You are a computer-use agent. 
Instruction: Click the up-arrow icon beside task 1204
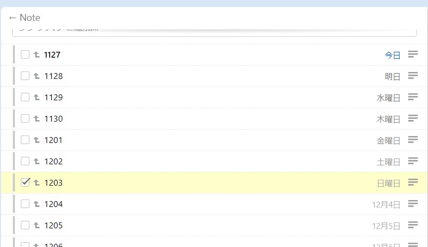coord(37,204)
